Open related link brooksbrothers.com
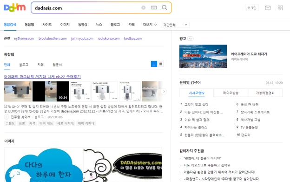 click(53, 39)
